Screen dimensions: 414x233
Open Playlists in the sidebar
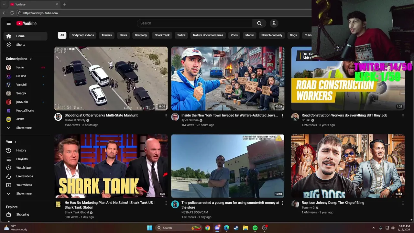click(26, 159)
